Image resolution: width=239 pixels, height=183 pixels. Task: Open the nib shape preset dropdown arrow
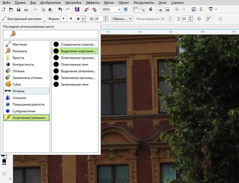[x=83, y=19]
